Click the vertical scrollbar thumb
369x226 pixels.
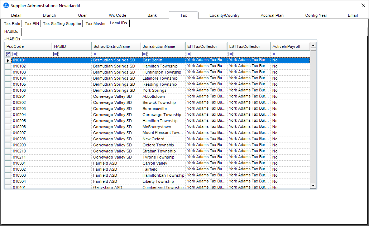tap(313, 49)
